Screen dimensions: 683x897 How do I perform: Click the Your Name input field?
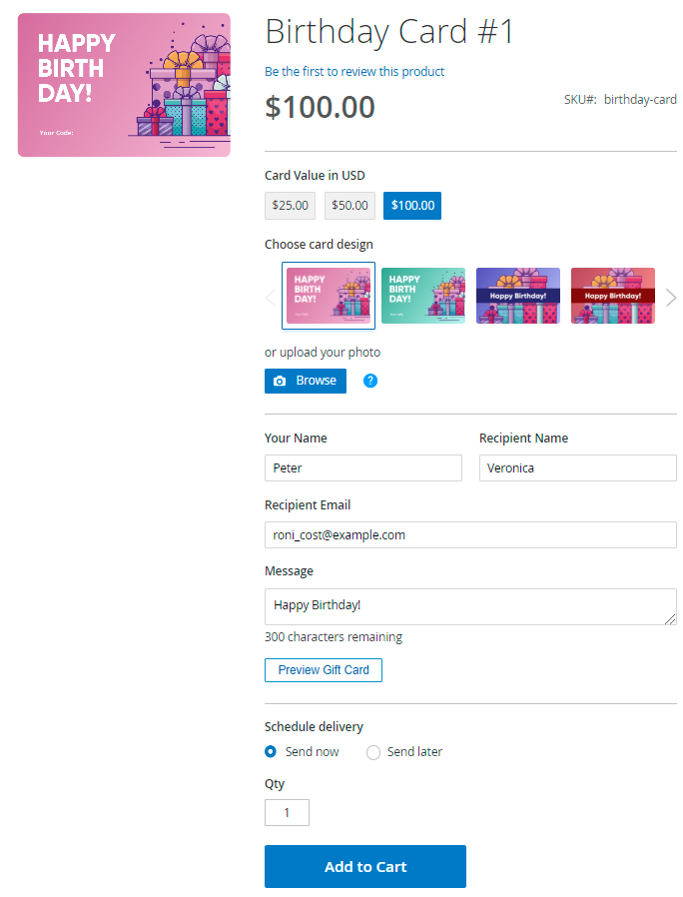click(363, 467)
